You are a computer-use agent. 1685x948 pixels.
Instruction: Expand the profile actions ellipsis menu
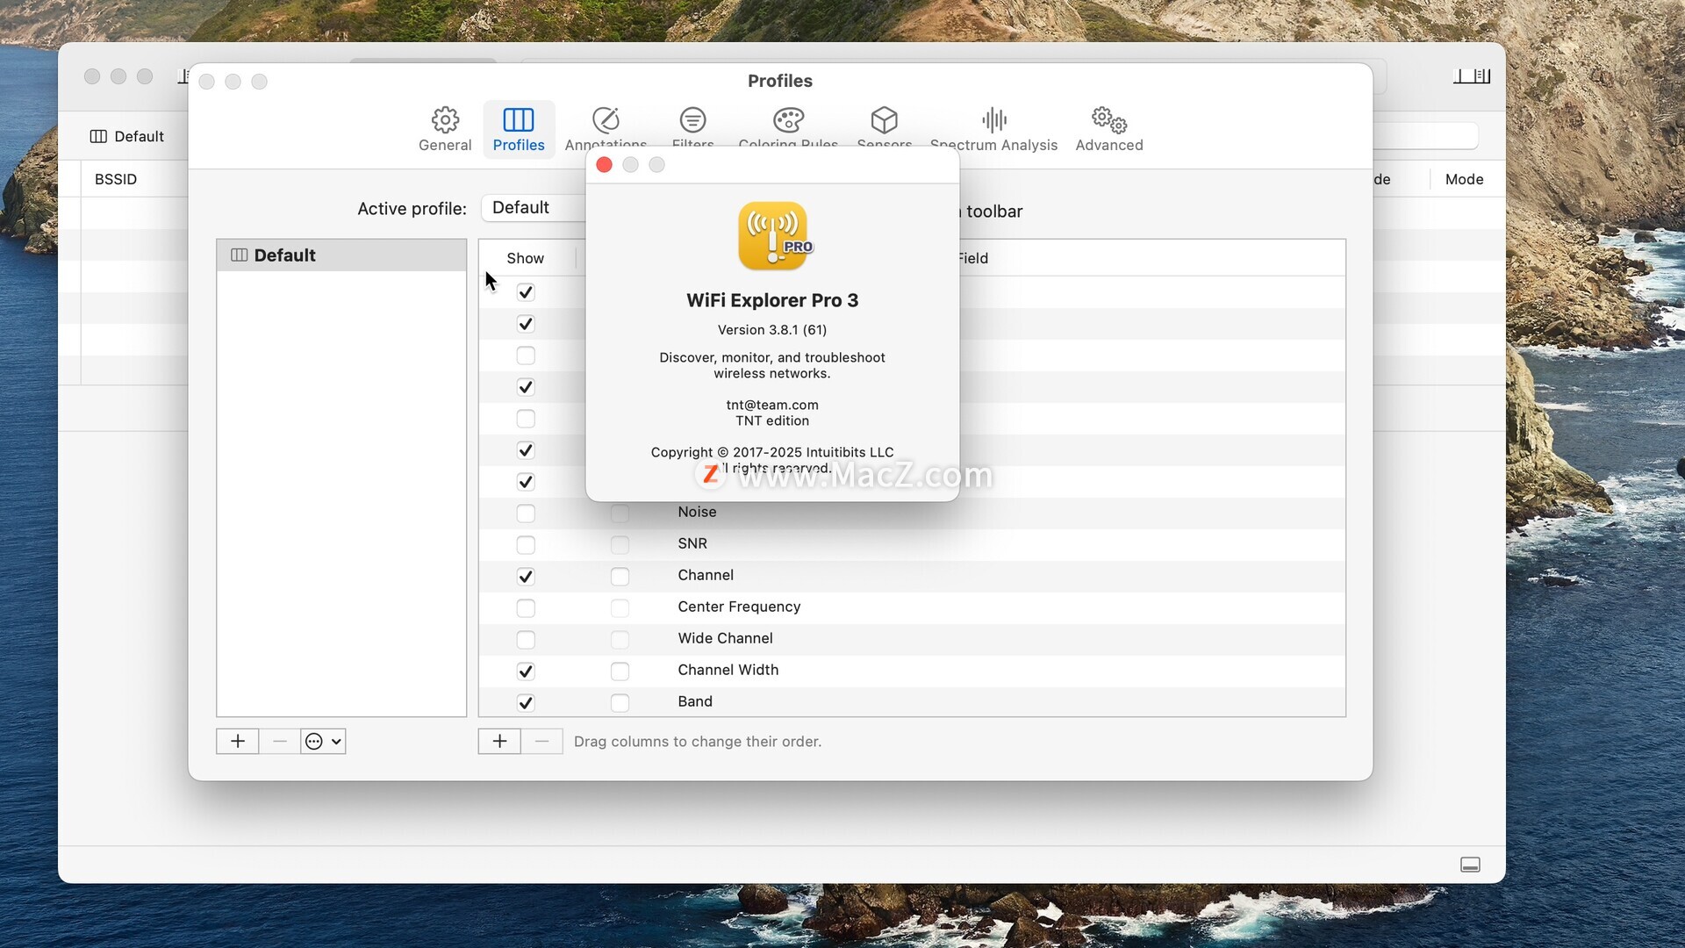point(323,742)
